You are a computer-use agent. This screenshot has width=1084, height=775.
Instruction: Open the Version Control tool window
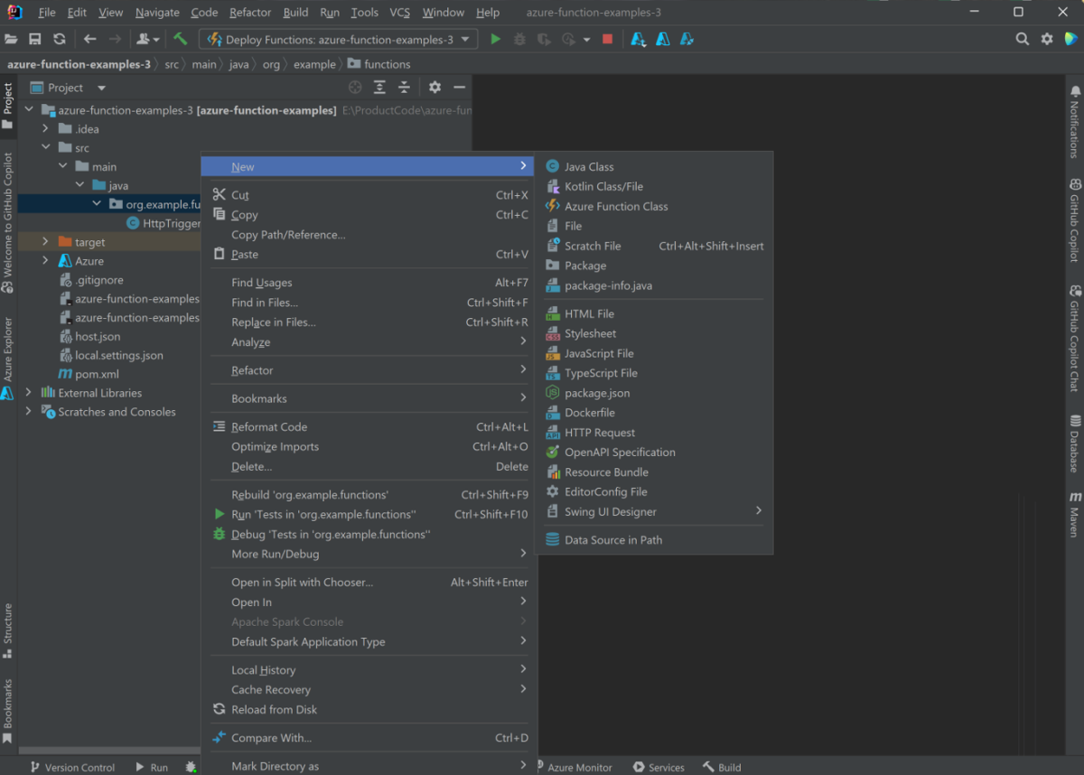(79, 766)
